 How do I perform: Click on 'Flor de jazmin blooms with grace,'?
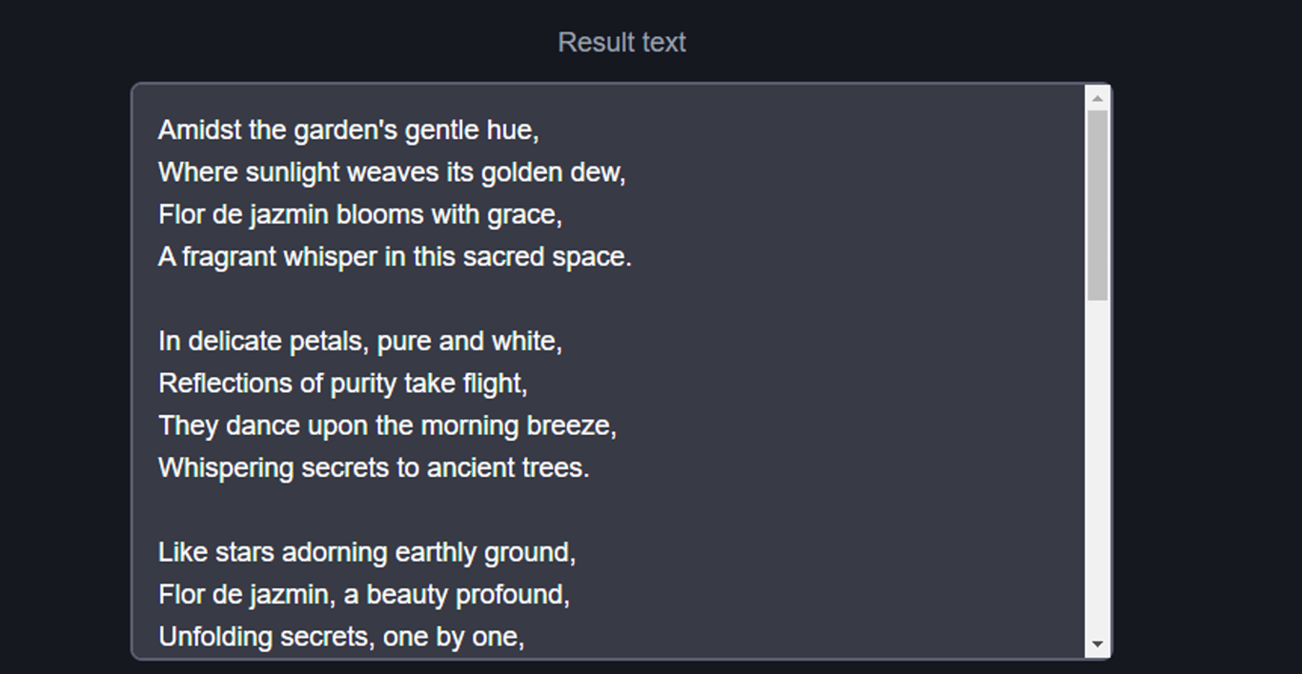point(360,214)
